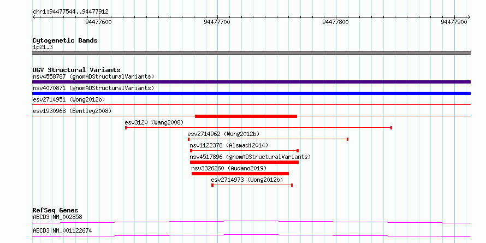
Task: Click the left arrowhead of the ruler
Action: coord(34,17)
